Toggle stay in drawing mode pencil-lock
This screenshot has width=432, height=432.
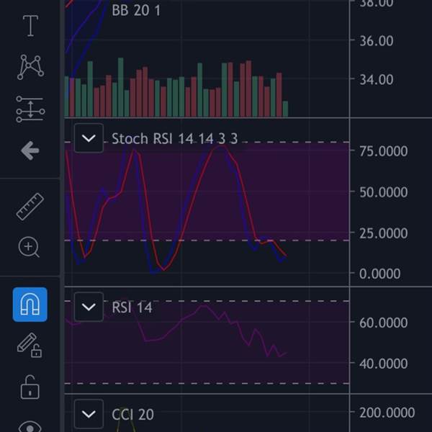(x=30, y=345)
